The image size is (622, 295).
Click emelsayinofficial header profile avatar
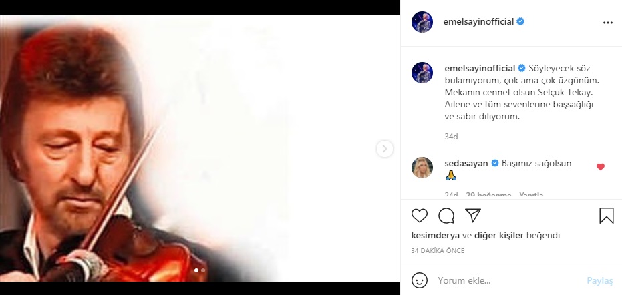coord(422,22)
